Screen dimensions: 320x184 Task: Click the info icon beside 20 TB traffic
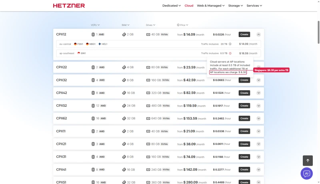[x=230, y=44]
